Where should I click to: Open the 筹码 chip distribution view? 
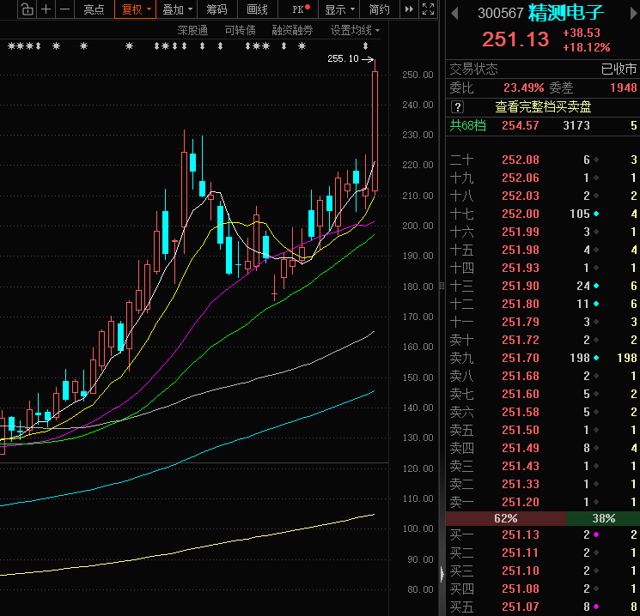(216, 9)
